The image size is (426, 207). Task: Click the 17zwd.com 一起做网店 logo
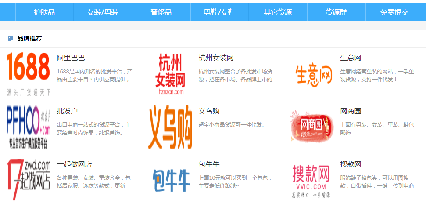pyautogui.click(x=29, y=180)
